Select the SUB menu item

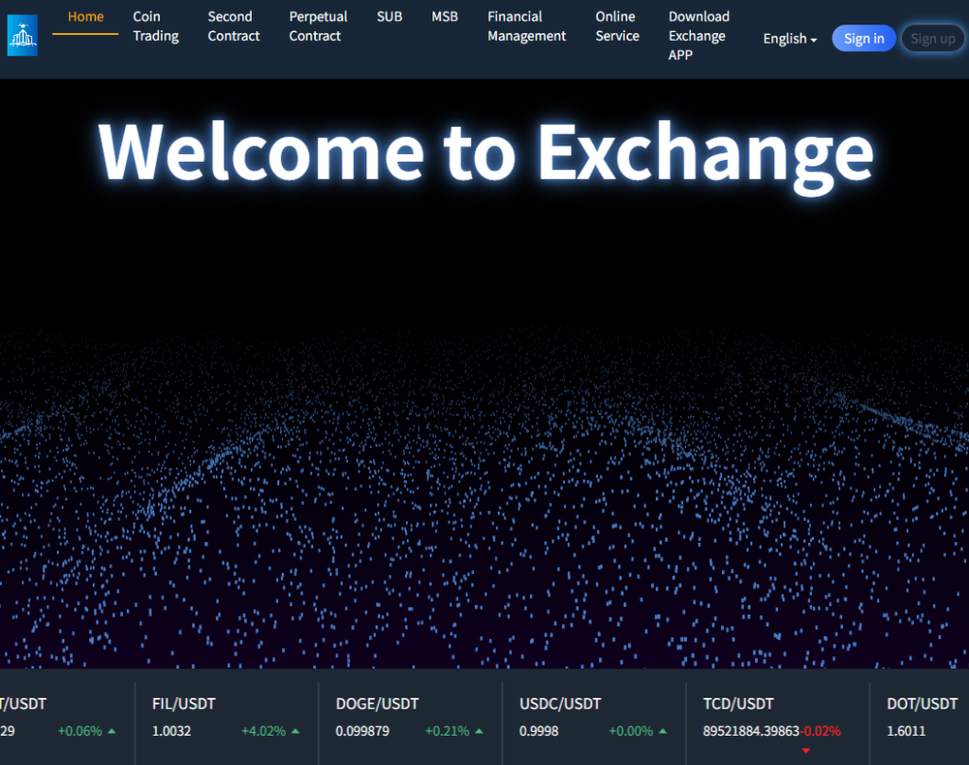point(389,17)
